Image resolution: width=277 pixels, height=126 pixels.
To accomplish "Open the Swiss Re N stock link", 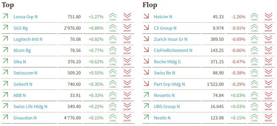I will tap(165, 73).
